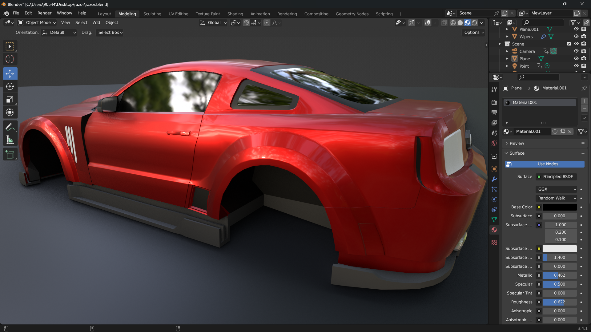Click the Options button in viewport header
Viewport: 591px width, 332px height.
(474, 33)
